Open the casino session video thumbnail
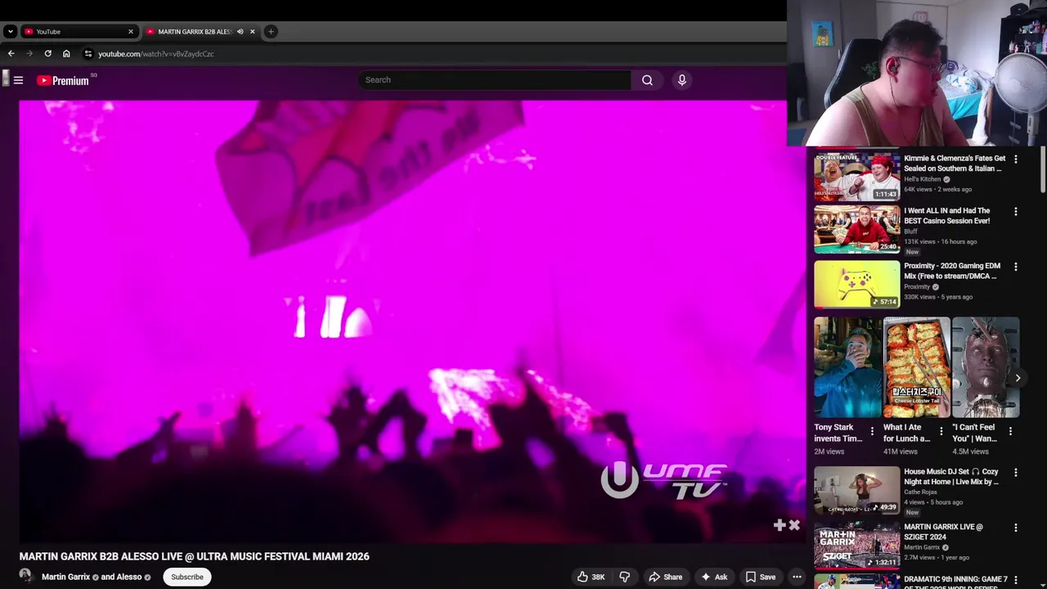 856,229
